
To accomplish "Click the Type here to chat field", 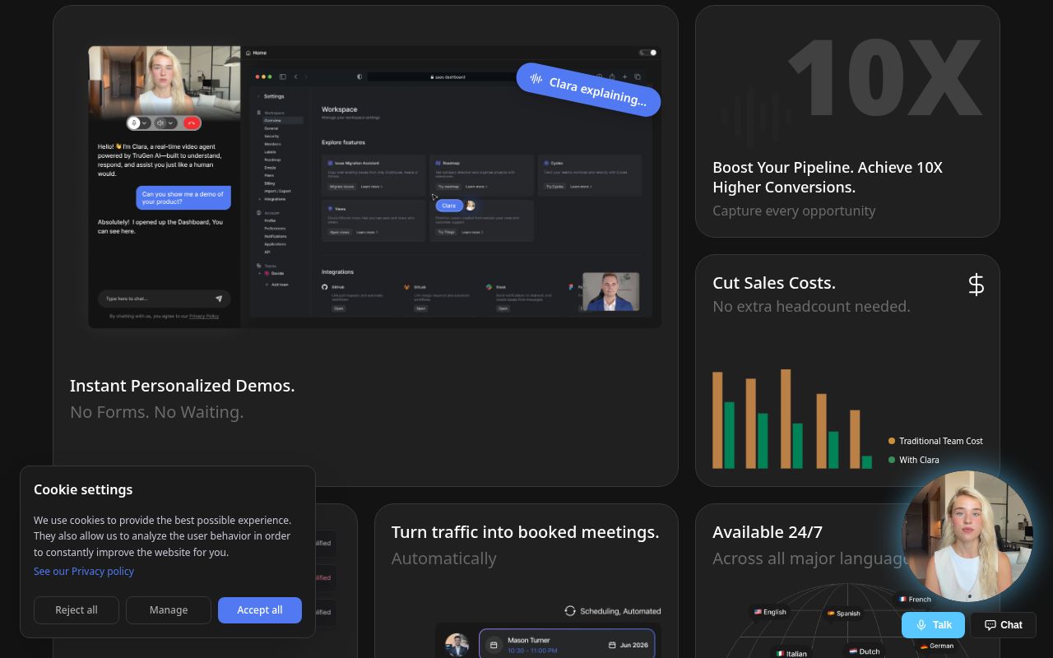I will [164, 299].
